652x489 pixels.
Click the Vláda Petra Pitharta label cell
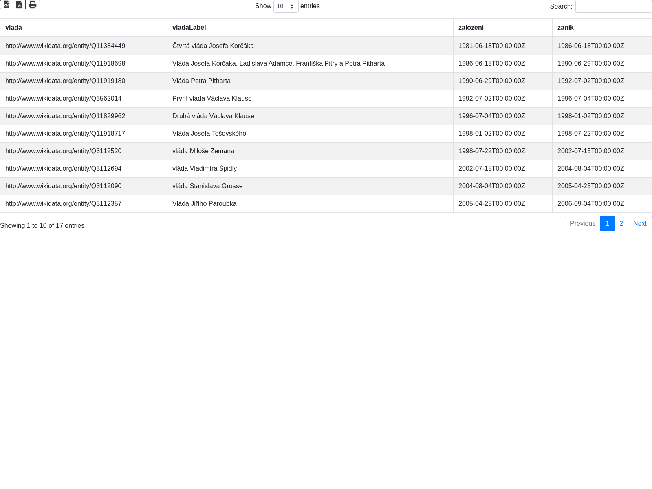201,81
